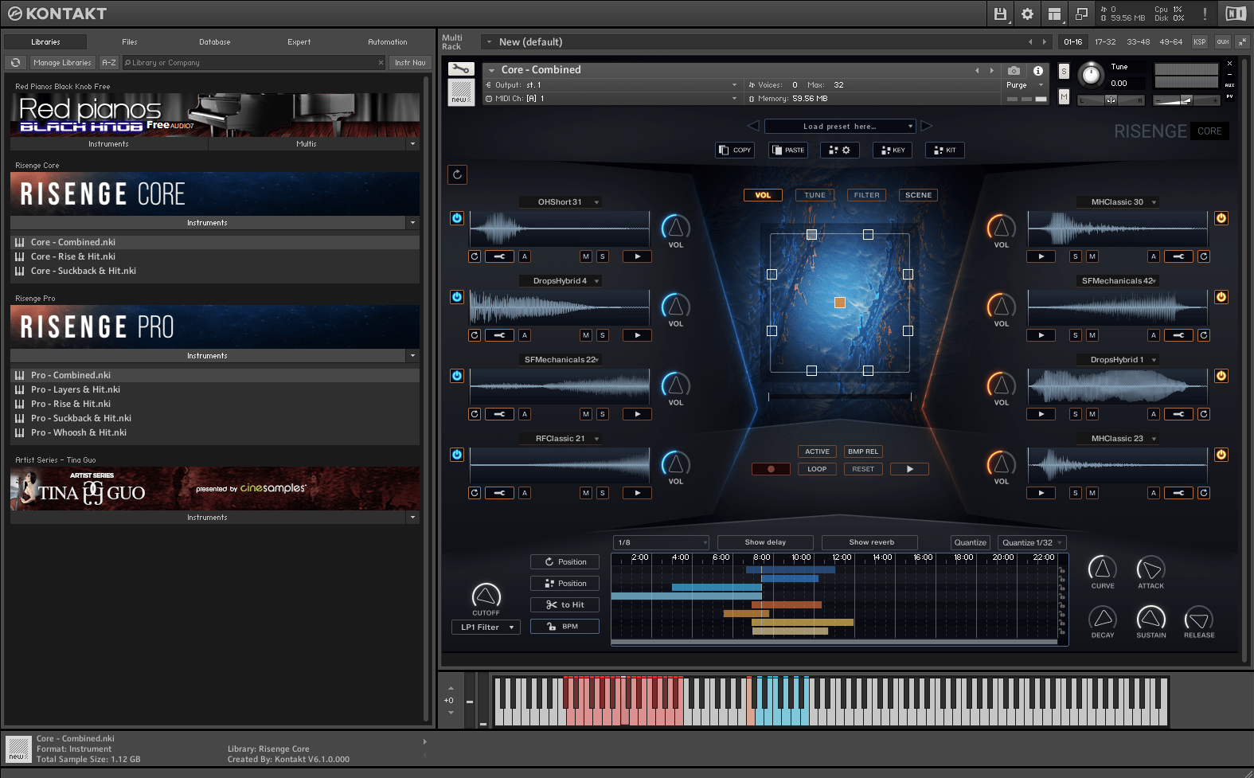Open the LP1 Filter type dropdown
The height and width of the screenshot is (778, 1254).
click(486, 627)
